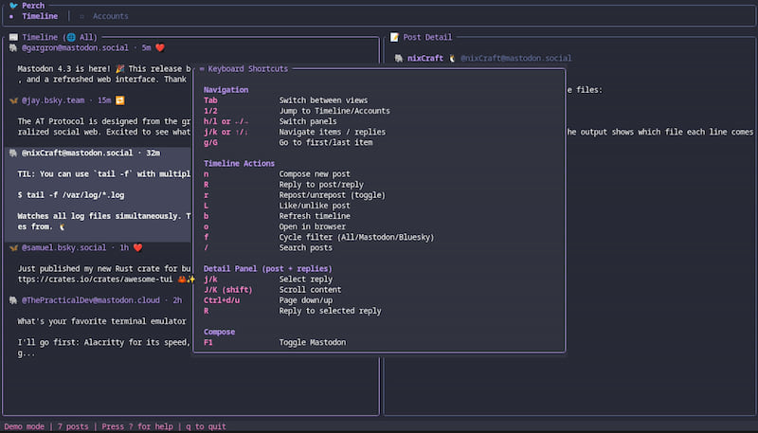Image resolution: width=758 pixels, height=433 pixels.
Task: Click the '$ tail -f /var/log/*.log' line
Action: click(70, 195)
